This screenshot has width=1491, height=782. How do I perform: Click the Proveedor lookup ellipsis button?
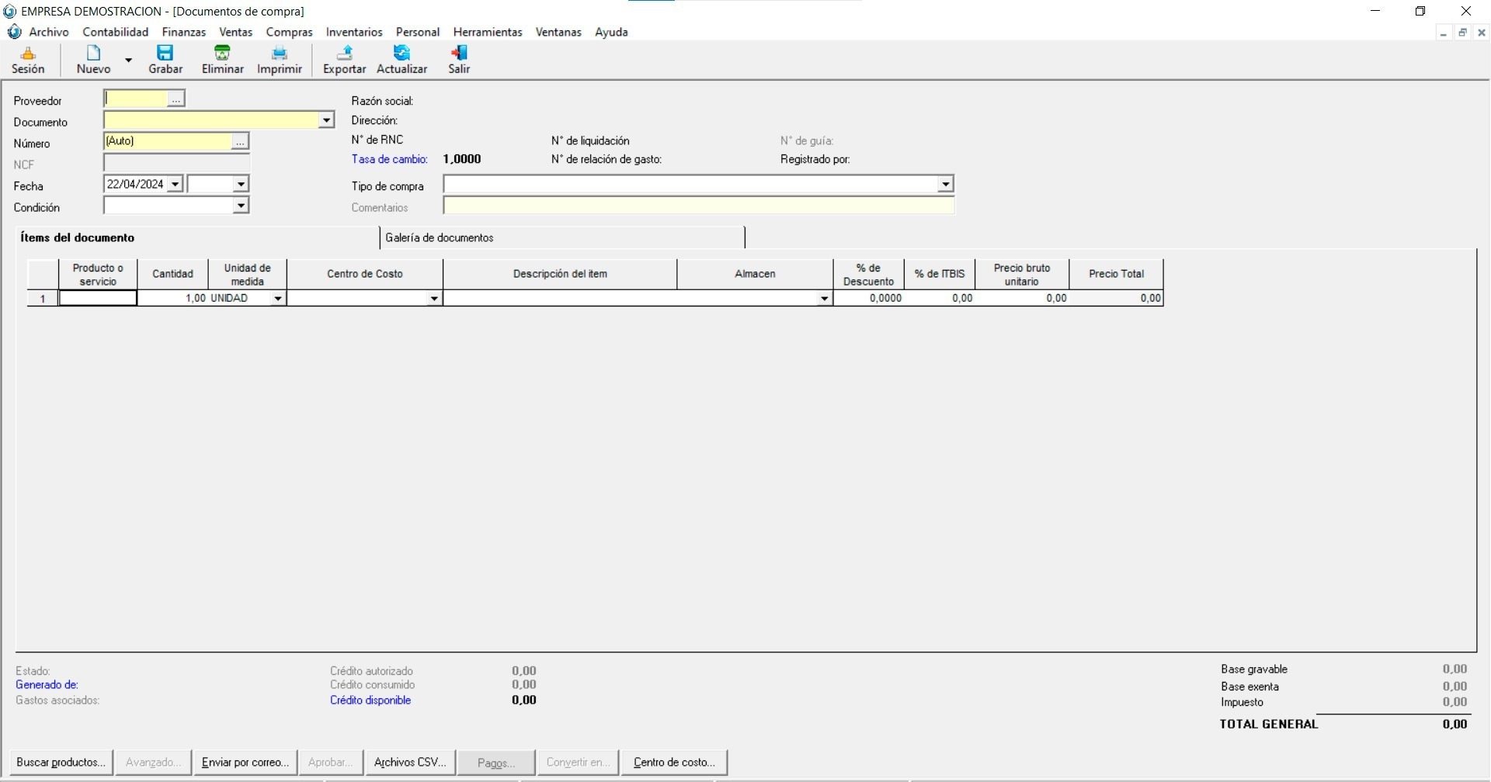tap(176, 99)
